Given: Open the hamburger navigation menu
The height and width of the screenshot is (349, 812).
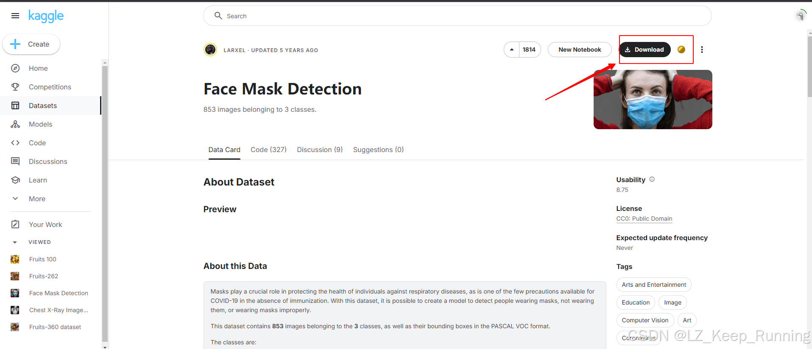Looking at the screenshot, I should coord(15,16).
